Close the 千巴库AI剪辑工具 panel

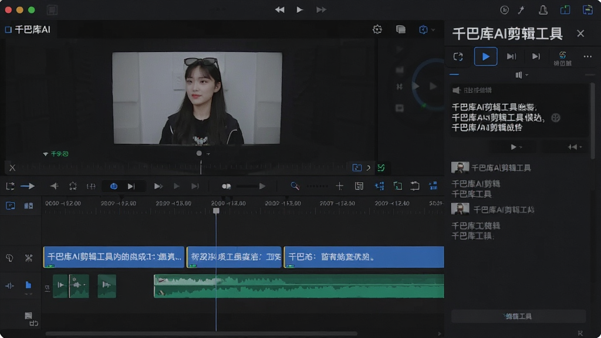point(580,33)
